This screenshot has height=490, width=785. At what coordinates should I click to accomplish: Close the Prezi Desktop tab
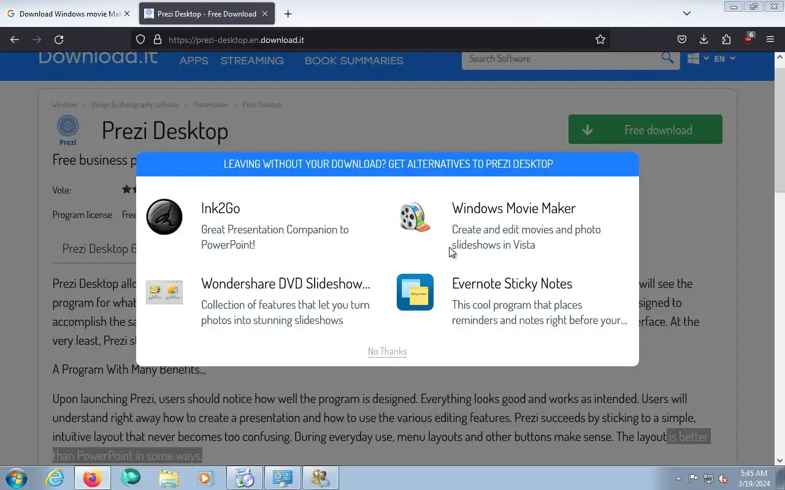pyautogui.click(x=265, y=13)
